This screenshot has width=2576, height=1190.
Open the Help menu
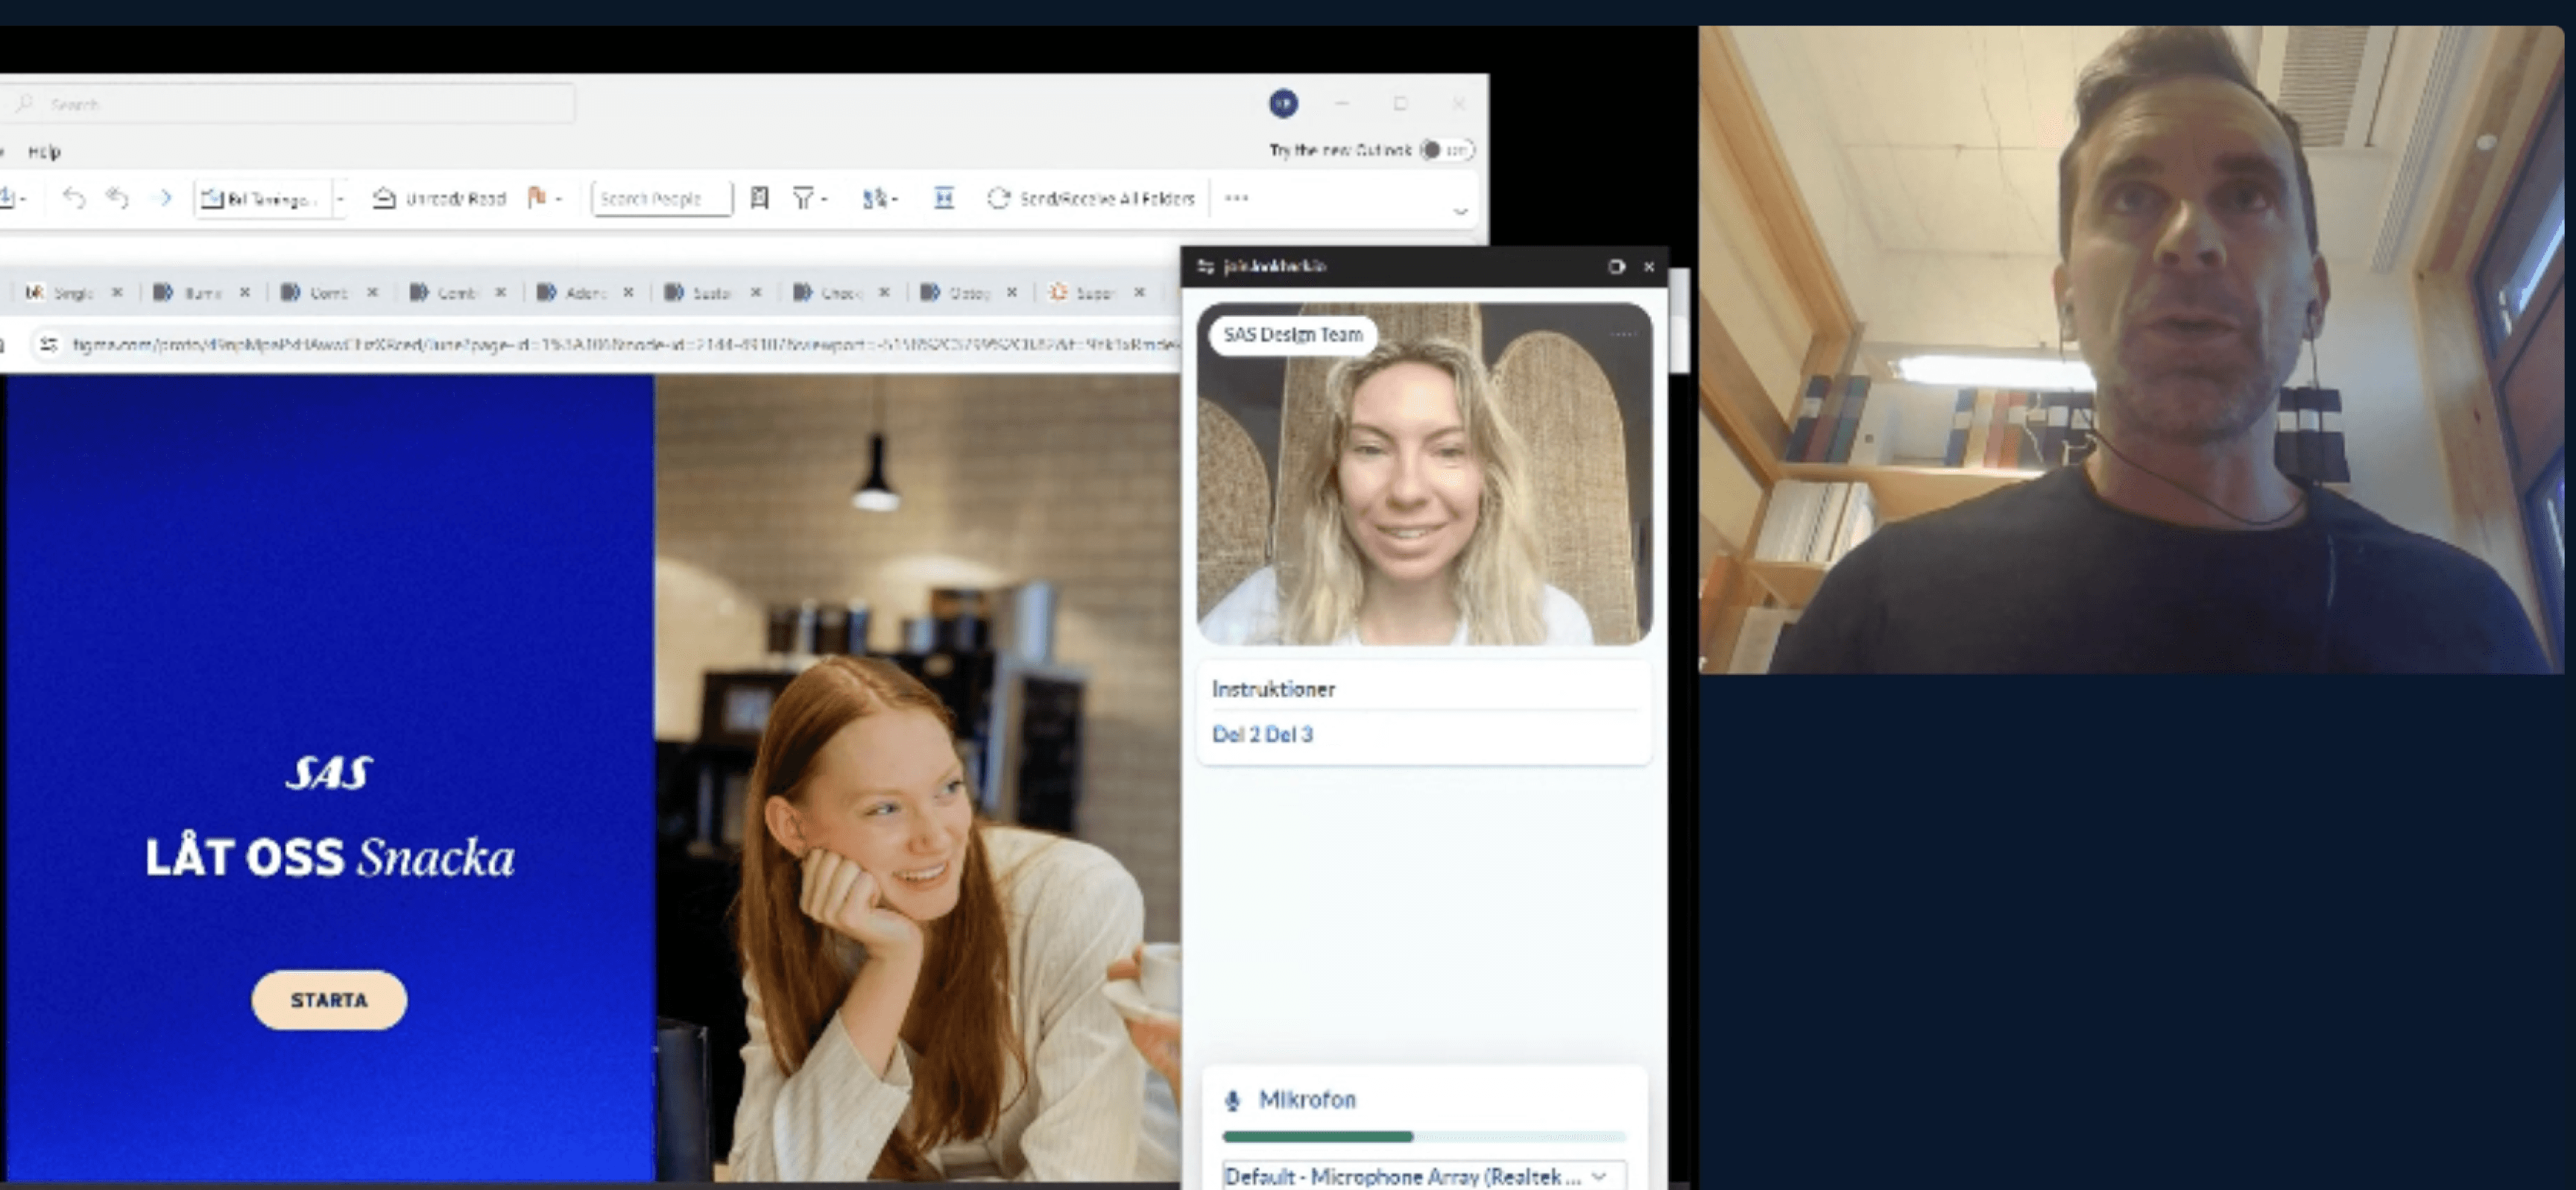click(44, 152)
